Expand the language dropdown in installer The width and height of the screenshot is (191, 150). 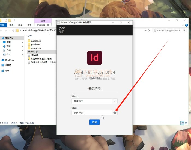[115, 101]
